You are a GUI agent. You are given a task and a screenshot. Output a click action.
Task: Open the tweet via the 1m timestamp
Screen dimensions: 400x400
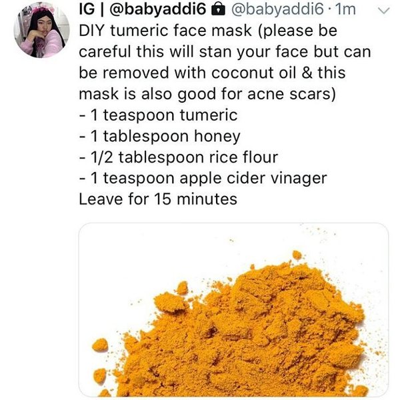(x=345, y=9)
